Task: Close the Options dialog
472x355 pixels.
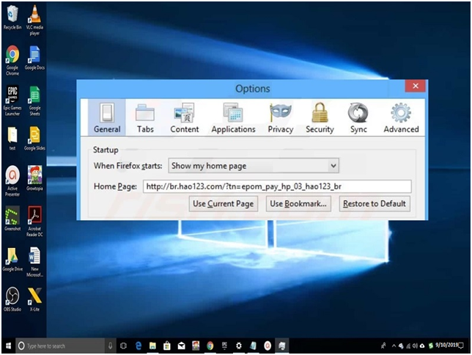Action: pos(416,86)
